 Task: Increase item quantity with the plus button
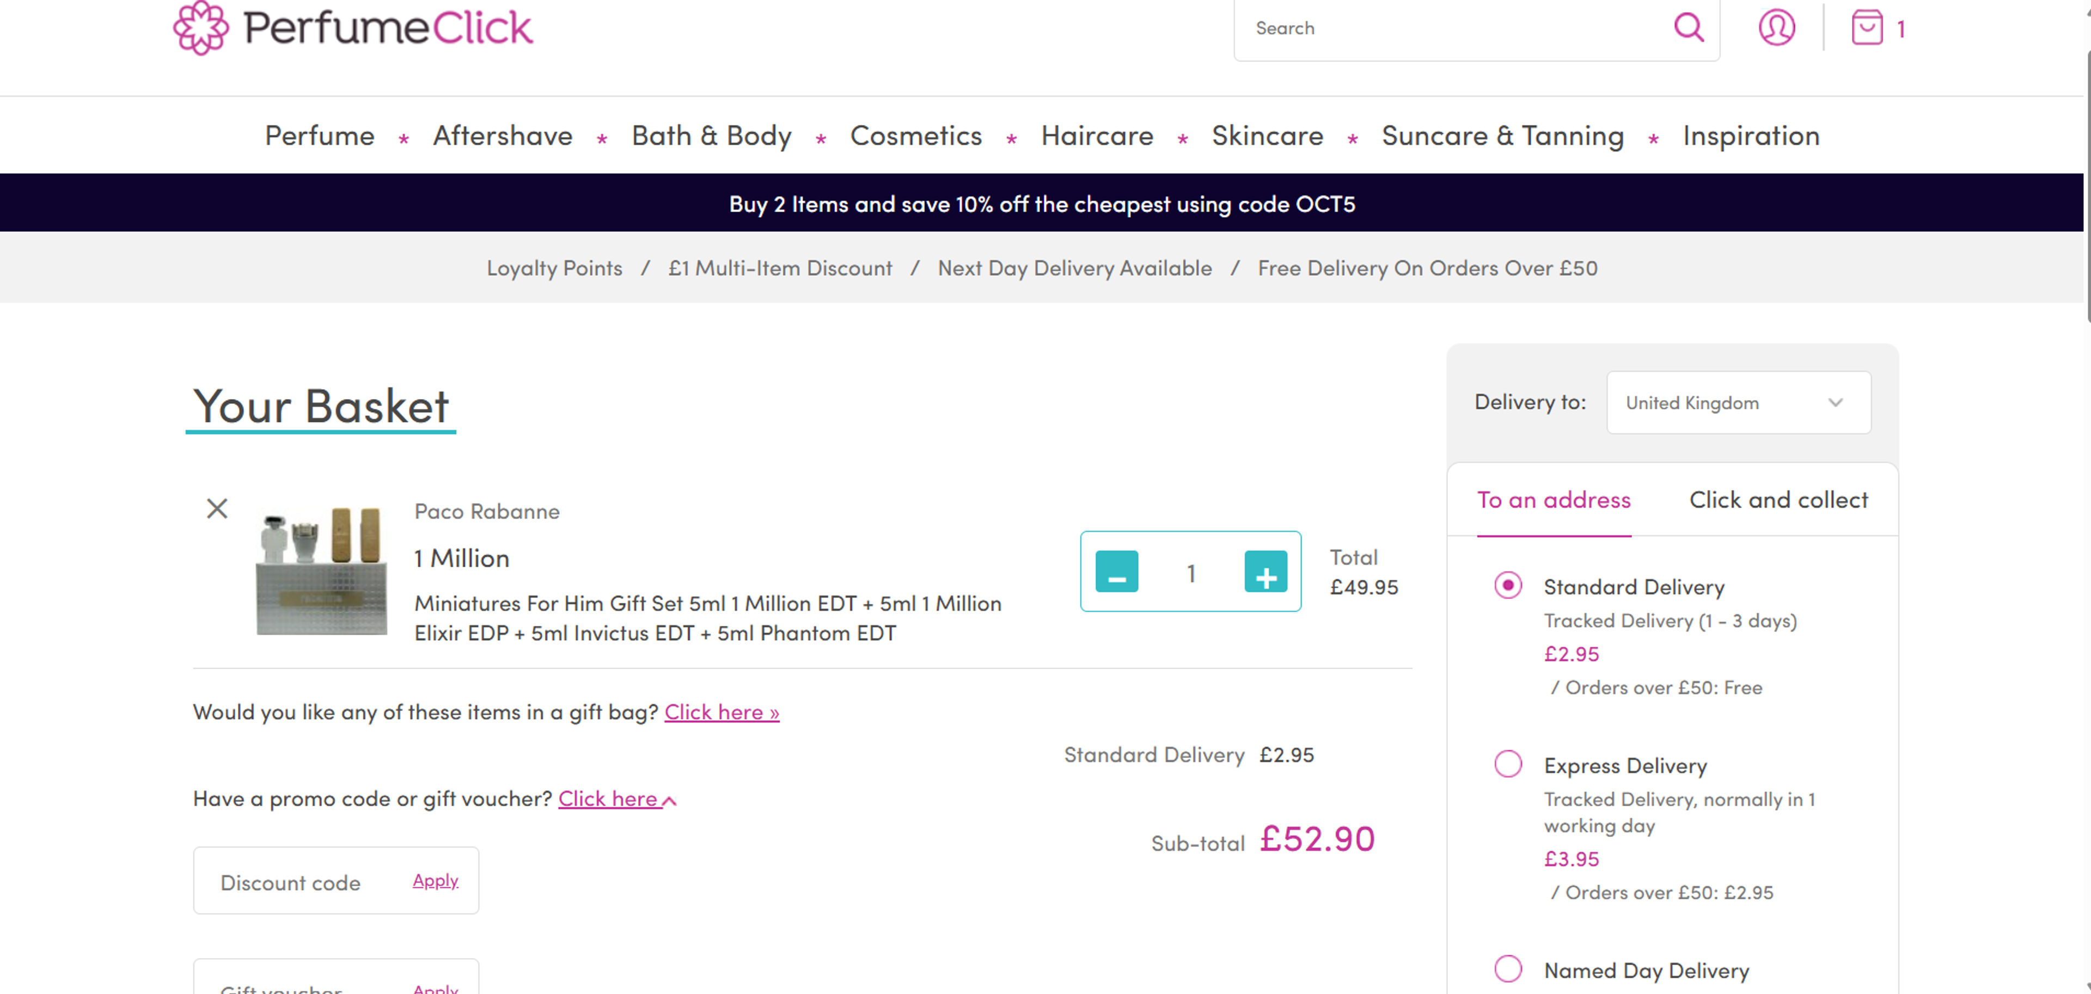click(1264, 573)
